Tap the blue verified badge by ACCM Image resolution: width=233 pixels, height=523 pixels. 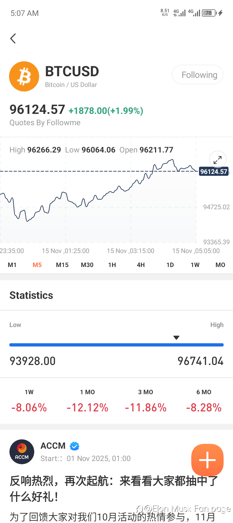pyautogui.click(x=75, y=446)
